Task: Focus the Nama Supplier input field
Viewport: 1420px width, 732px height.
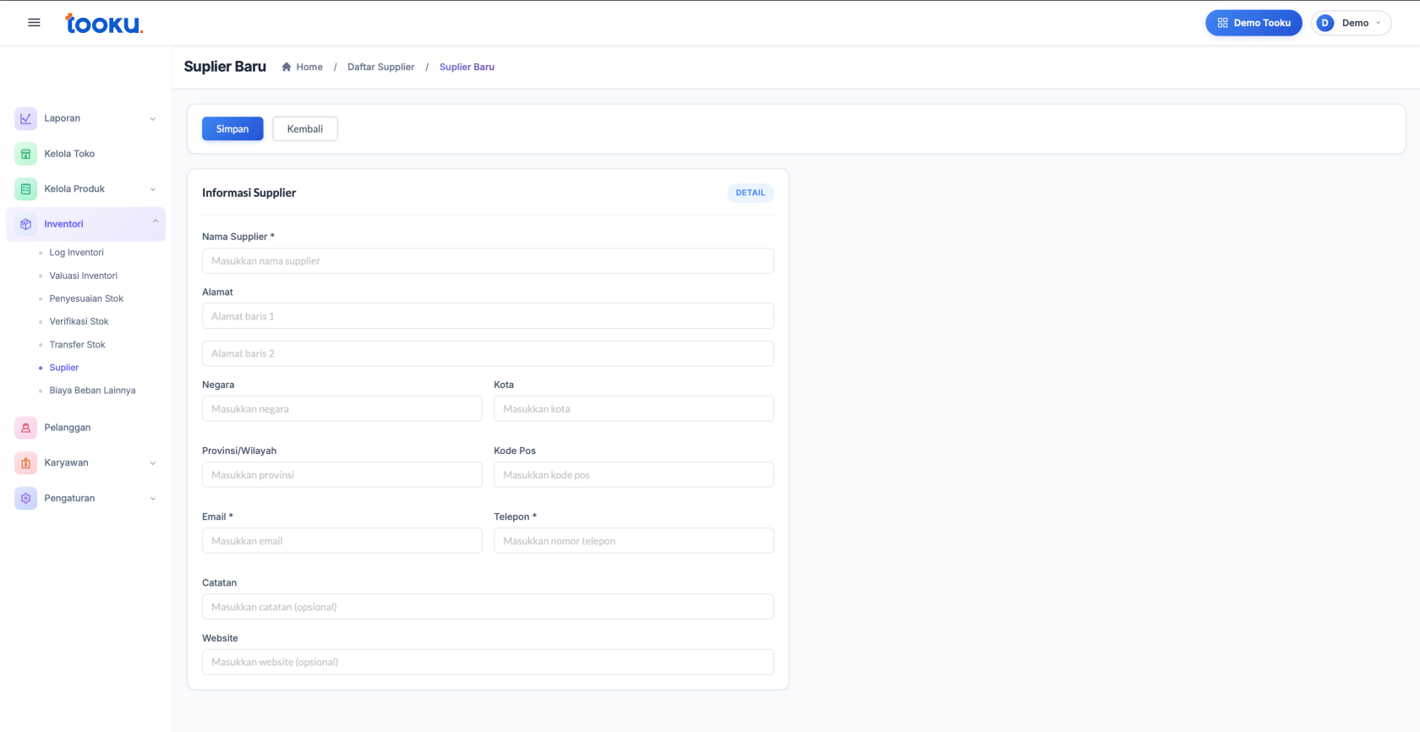Action: coord(488,261)
